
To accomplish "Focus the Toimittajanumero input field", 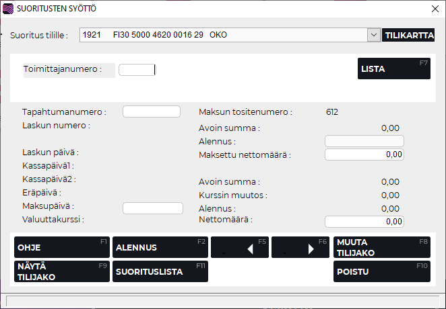I will tap(137, 69).
